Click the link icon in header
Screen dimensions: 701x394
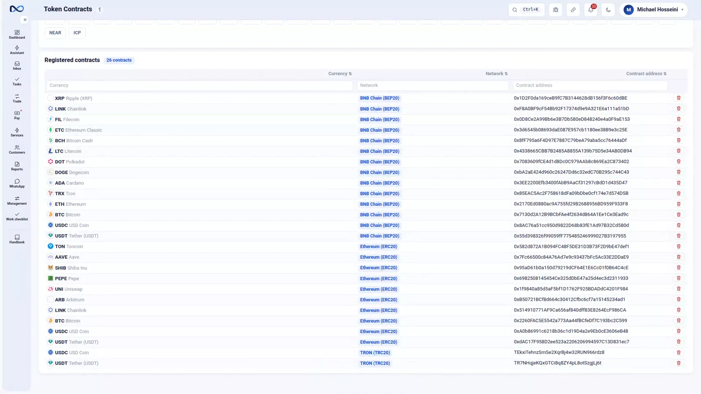(573, 10)
